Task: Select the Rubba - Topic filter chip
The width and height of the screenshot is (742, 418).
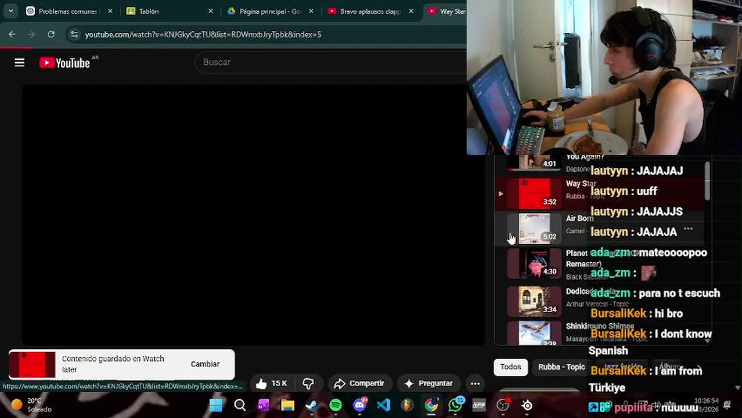Action: coord(561,367)
